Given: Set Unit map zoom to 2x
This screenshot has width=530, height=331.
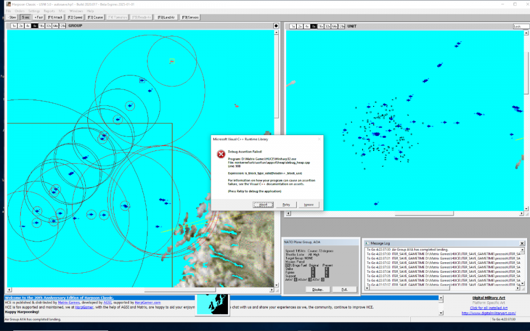Looking at the screenshot, I should tap(300, 26).
